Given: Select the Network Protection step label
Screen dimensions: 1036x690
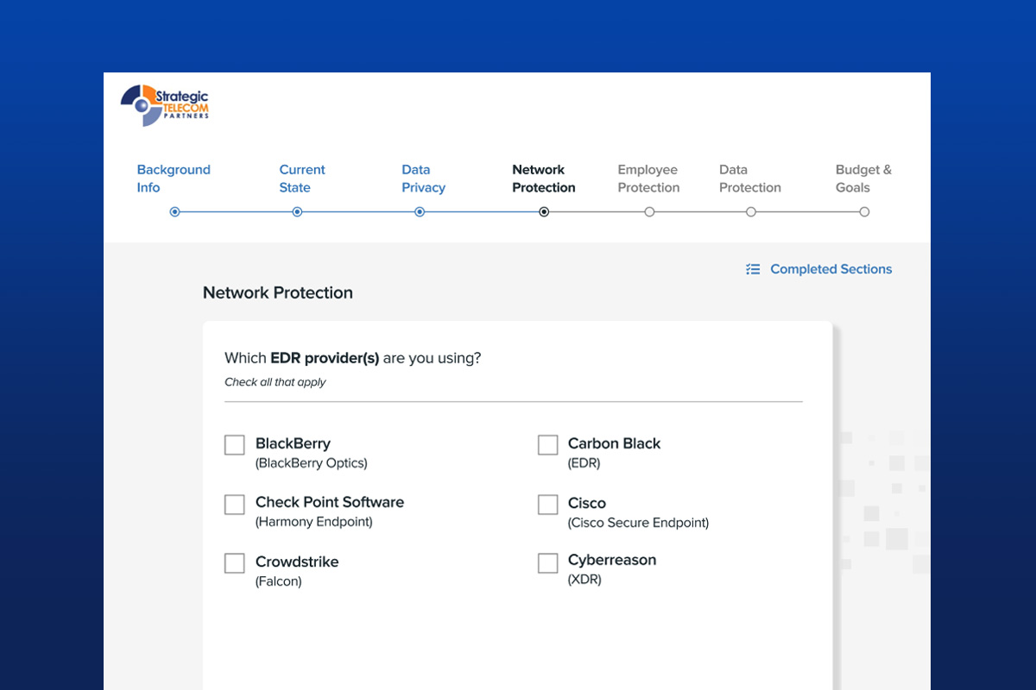Looking at the screenshot, I should point(544,179).
